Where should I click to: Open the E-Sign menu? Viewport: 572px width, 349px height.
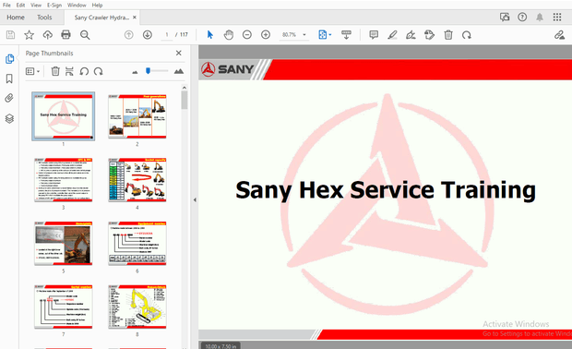54,6
